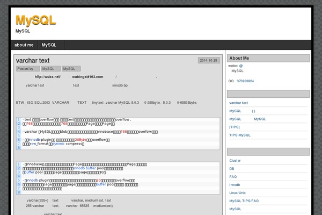Viewport: 322px width, 215px height.
Task: Open the Cluster category link
Action: click(235, 161)
